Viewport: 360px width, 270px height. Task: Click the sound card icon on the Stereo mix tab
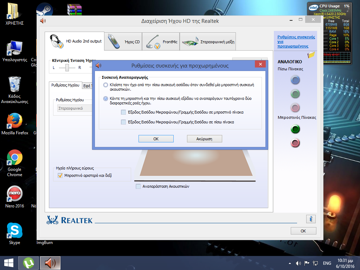coord(190,41)
